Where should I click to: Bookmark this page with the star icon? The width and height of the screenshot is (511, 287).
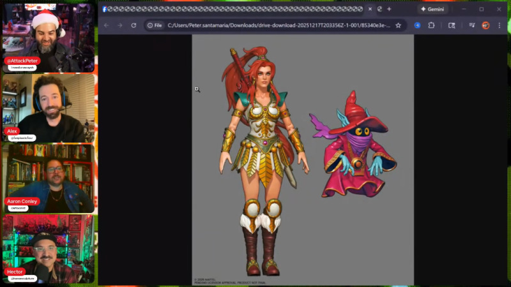tap(398, 26)
